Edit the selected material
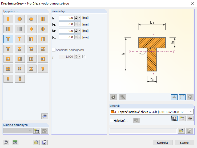The width and height of the screenshot is (197, 148). click(x=190, y=118)
